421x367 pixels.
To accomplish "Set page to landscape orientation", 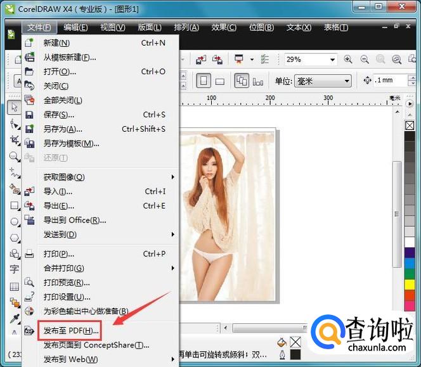I will click(220, 80).
